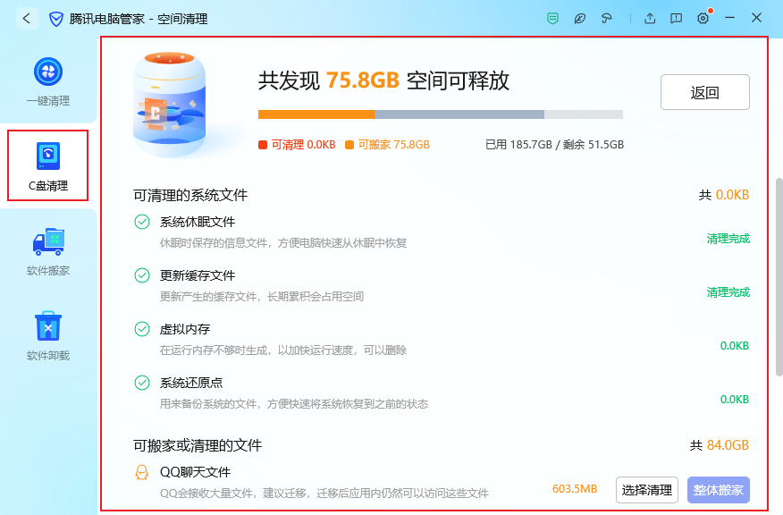Click the 更新缓存文件 row title
Screen dimensions: 783x515
[198, 275]
